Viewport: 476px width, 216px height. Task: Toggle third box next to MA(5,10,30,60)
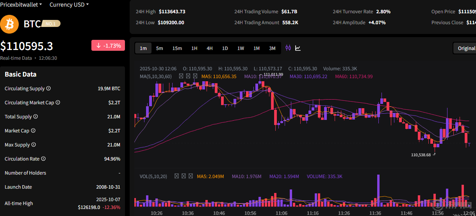[x=195, y=77]
